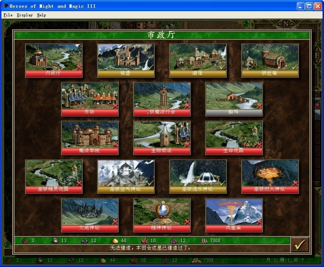Maximize the Heroes of Might and Magic window
The height and width of the screenshot is (267, 324).
click(x=309, y=6)
